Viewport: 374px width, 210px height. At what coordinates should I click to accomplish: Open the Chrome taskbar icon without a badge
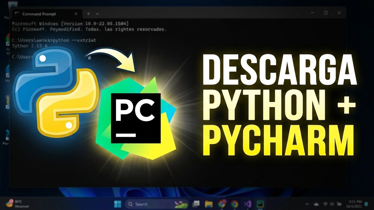pos(234,204)
